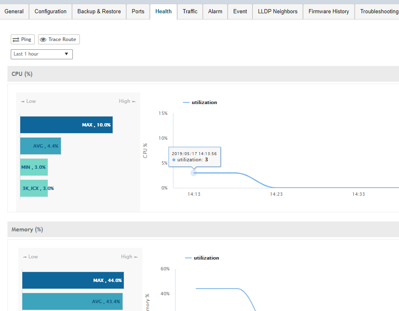
Task: Click the CPU MAX 10.0% bar
Action: tap(66, 125)
